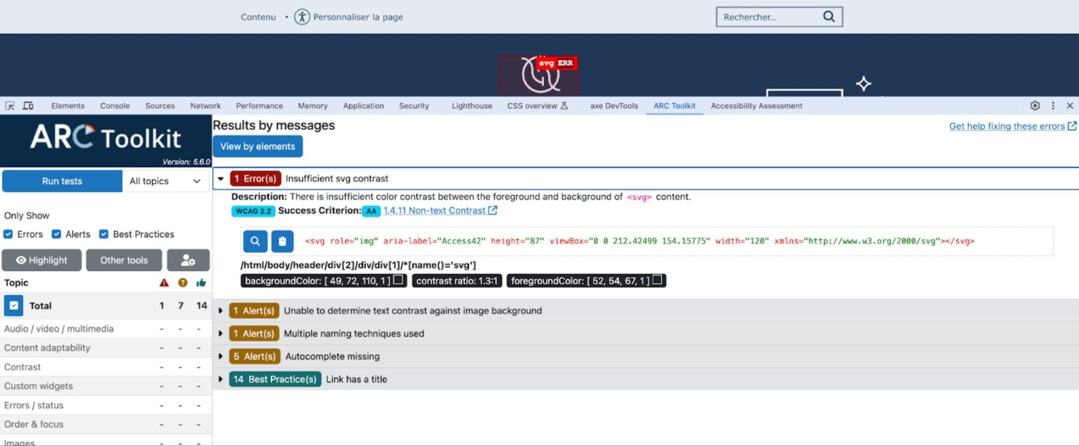Copy svg code with clipboard icon
Screen dimensions: 1079x446
(283, 241)
